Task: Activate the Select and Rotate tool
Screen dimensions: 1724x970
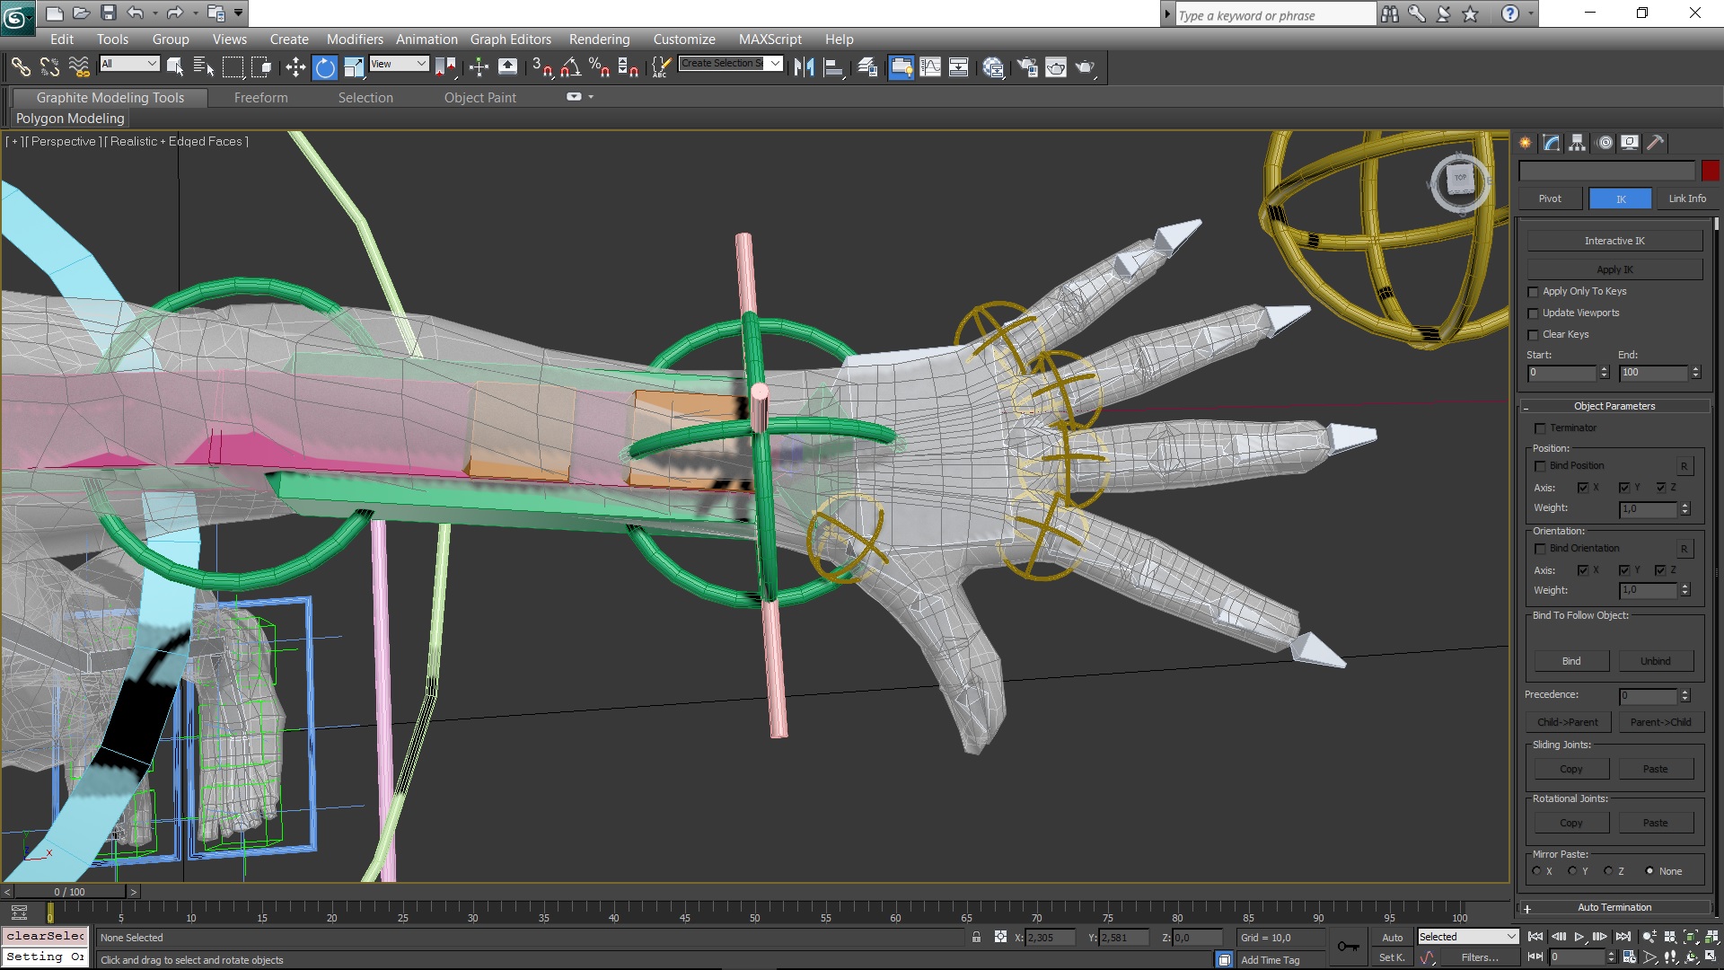Action: [325, 67]
